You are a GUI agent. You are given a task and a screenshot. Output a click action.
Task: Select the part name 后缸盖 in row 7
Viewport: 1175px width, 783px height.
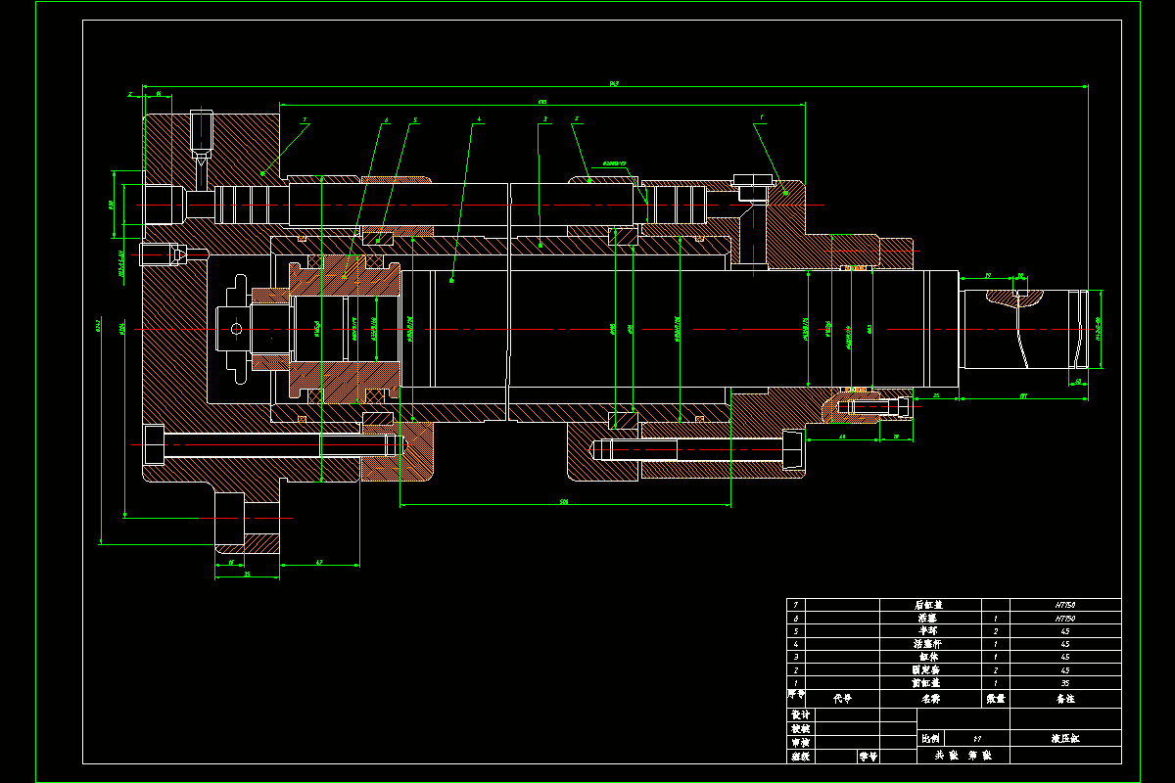[927, 606]
